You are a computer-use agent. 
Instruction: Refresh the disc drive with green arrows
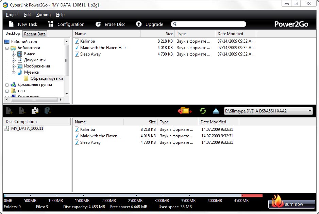(203, 111)
